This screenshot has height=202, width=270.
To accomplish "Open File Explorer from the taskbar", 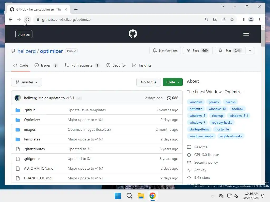I will [141, 196].
